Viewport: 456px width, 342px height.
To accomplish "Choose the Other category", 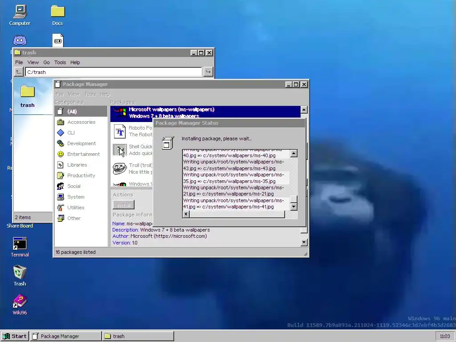I will point(81,218).
